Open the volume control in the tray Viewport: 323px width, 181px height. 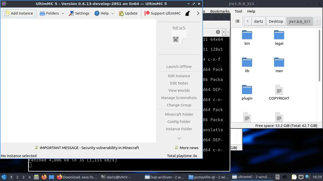coord(285,177)
